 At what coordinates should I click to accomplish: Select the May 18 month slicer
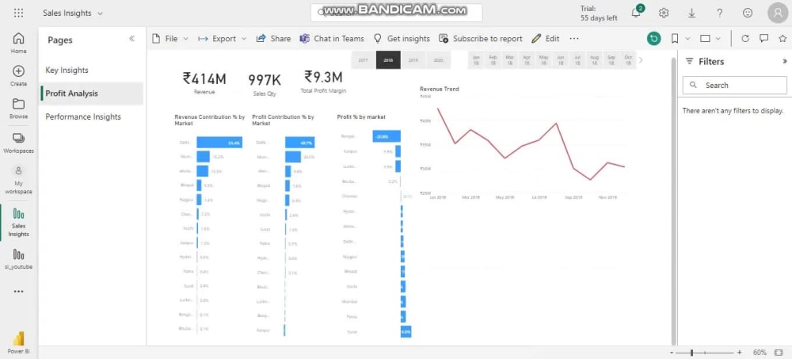coord(543,60)
